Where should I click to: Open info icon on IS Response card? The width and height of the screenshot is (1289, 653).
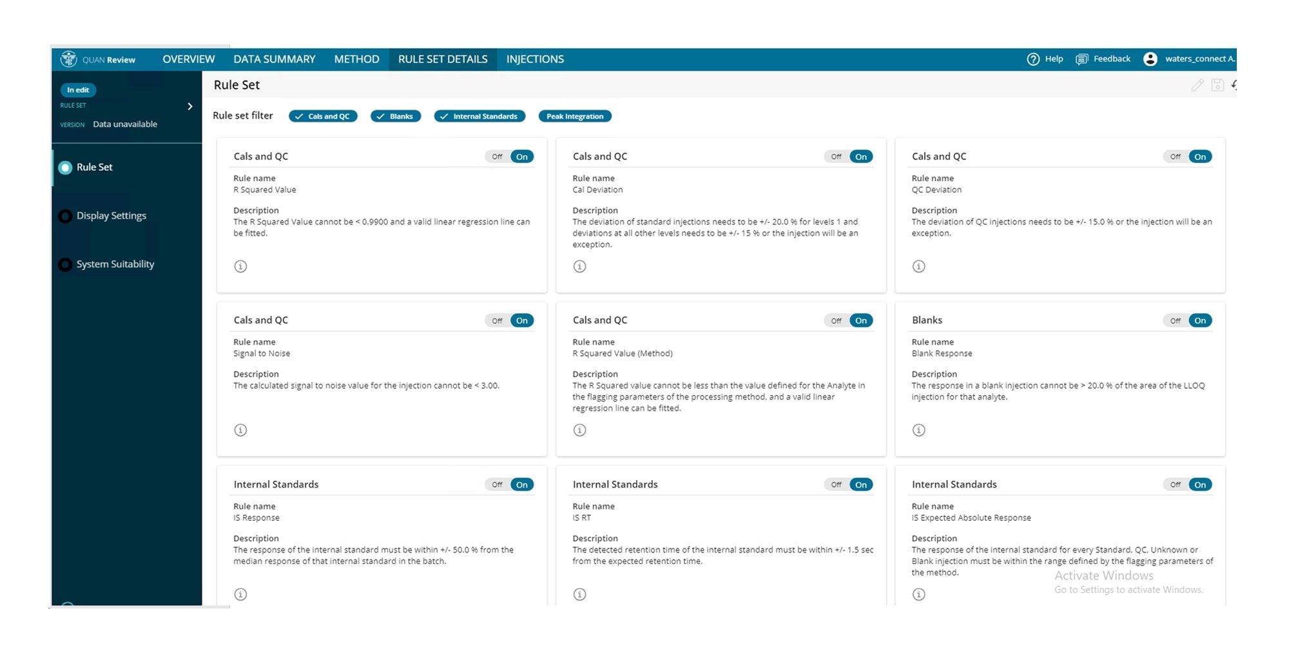(240, 594)
